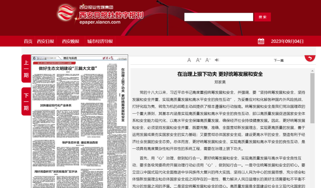Decrease article font size with A- icon
This screenshot has height=188, width=321.
point(208,60)
